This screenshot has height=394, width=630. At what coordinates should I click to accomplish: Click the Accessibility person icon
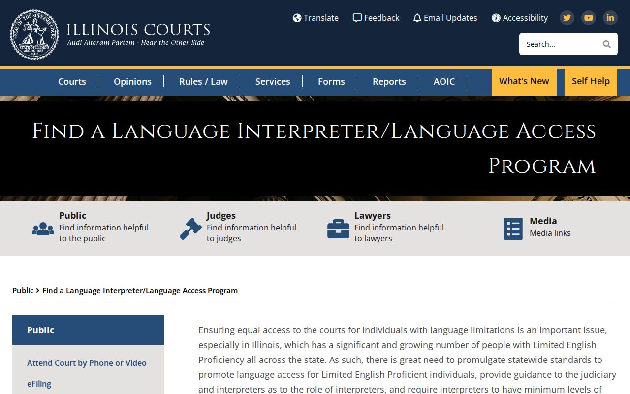[x=496, y=18]
